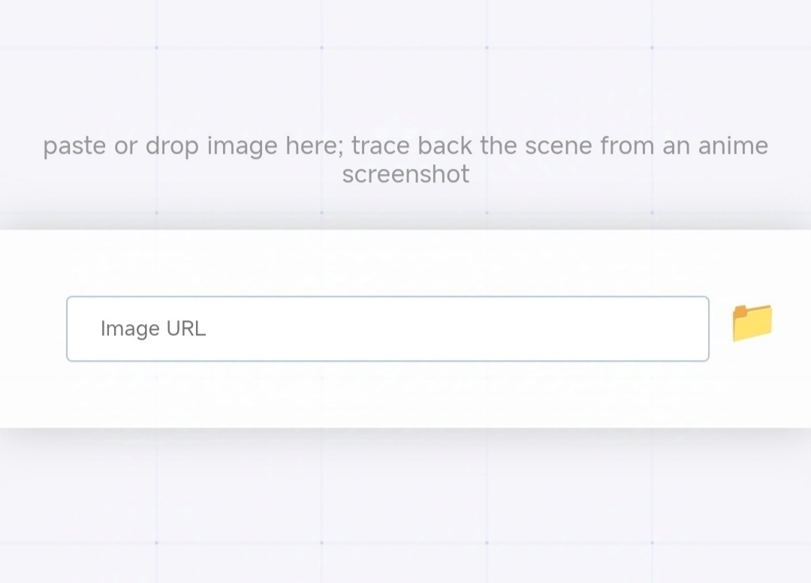Open local files from the folder icon
This screenshot has width=811, height=583.
752,323
